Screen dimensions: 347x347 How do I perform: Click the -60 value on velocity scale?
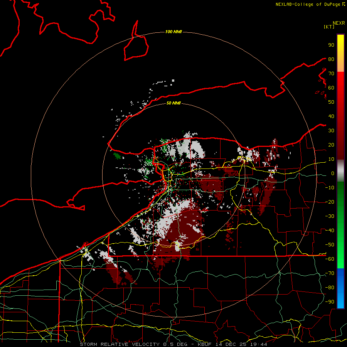(330, 259)
